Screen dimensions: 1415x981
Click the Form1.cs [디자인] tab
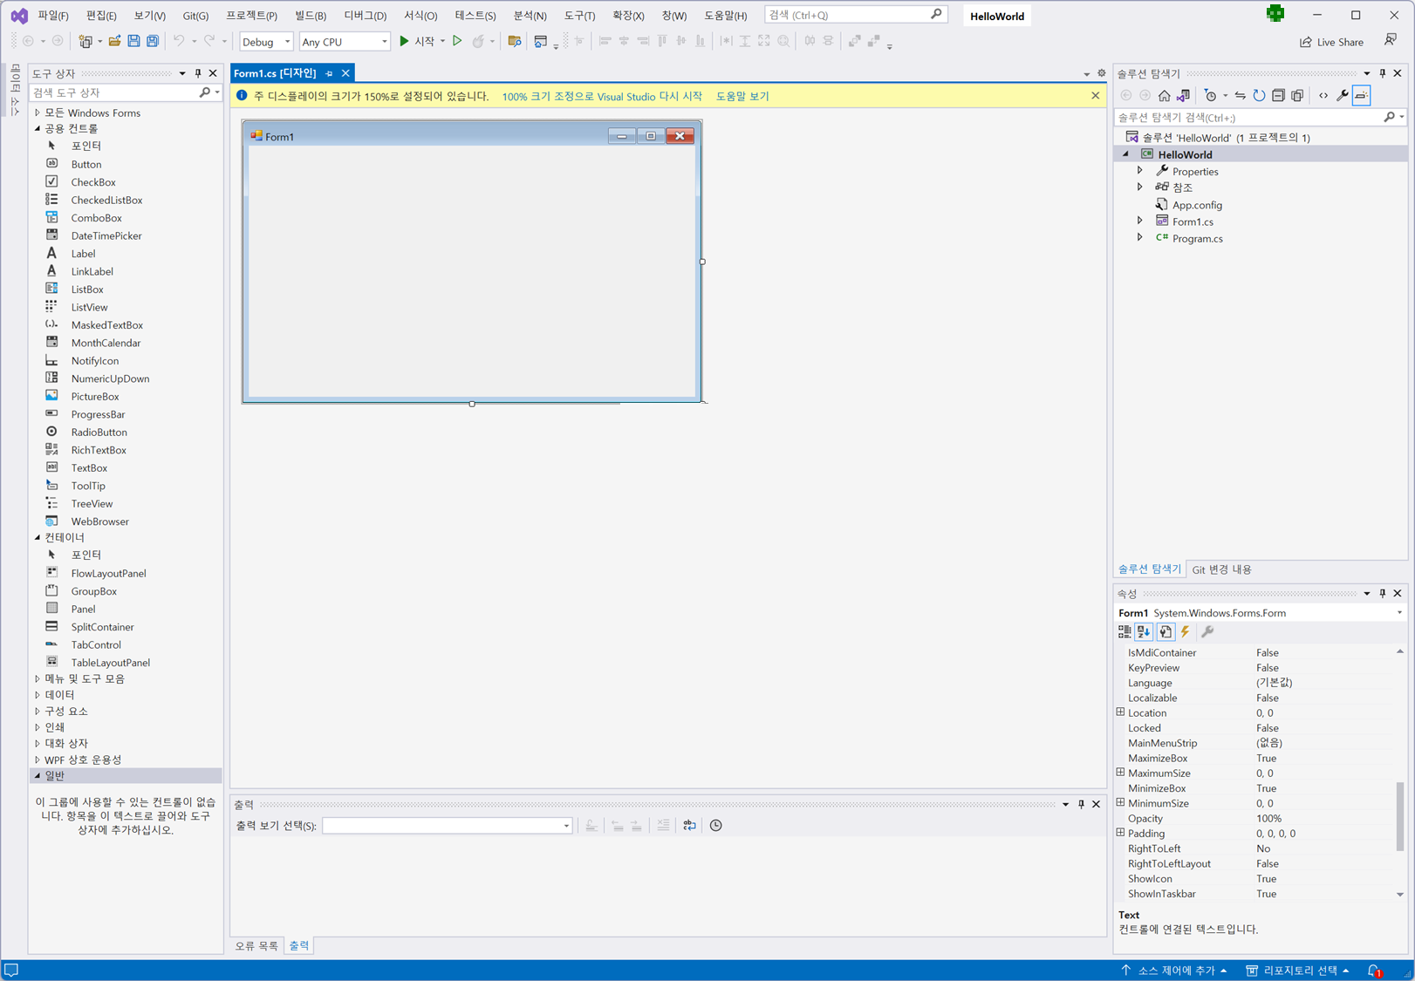pos(275,73)
